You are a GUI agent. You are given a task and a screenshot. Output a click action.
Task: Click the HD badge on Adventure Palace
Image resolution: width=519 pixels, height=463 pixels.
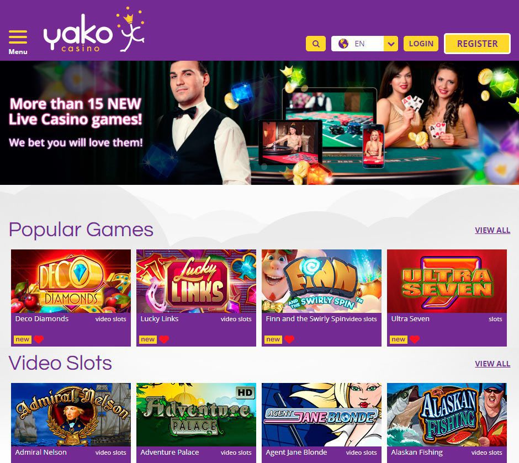[x=245, y=393]
